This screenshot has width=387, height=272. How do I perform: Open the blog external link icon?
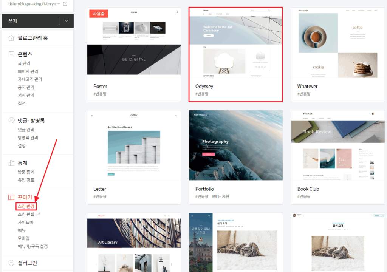pos(65,4)
